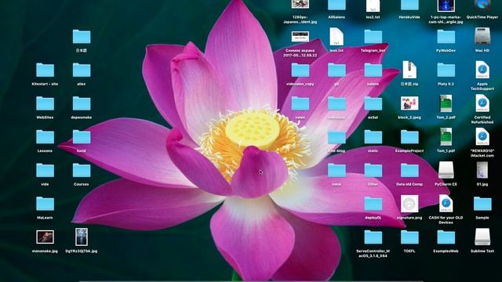Select the Platy 0.2 folder
This screenshot has height=282, width=502.
tap(446, 70)
